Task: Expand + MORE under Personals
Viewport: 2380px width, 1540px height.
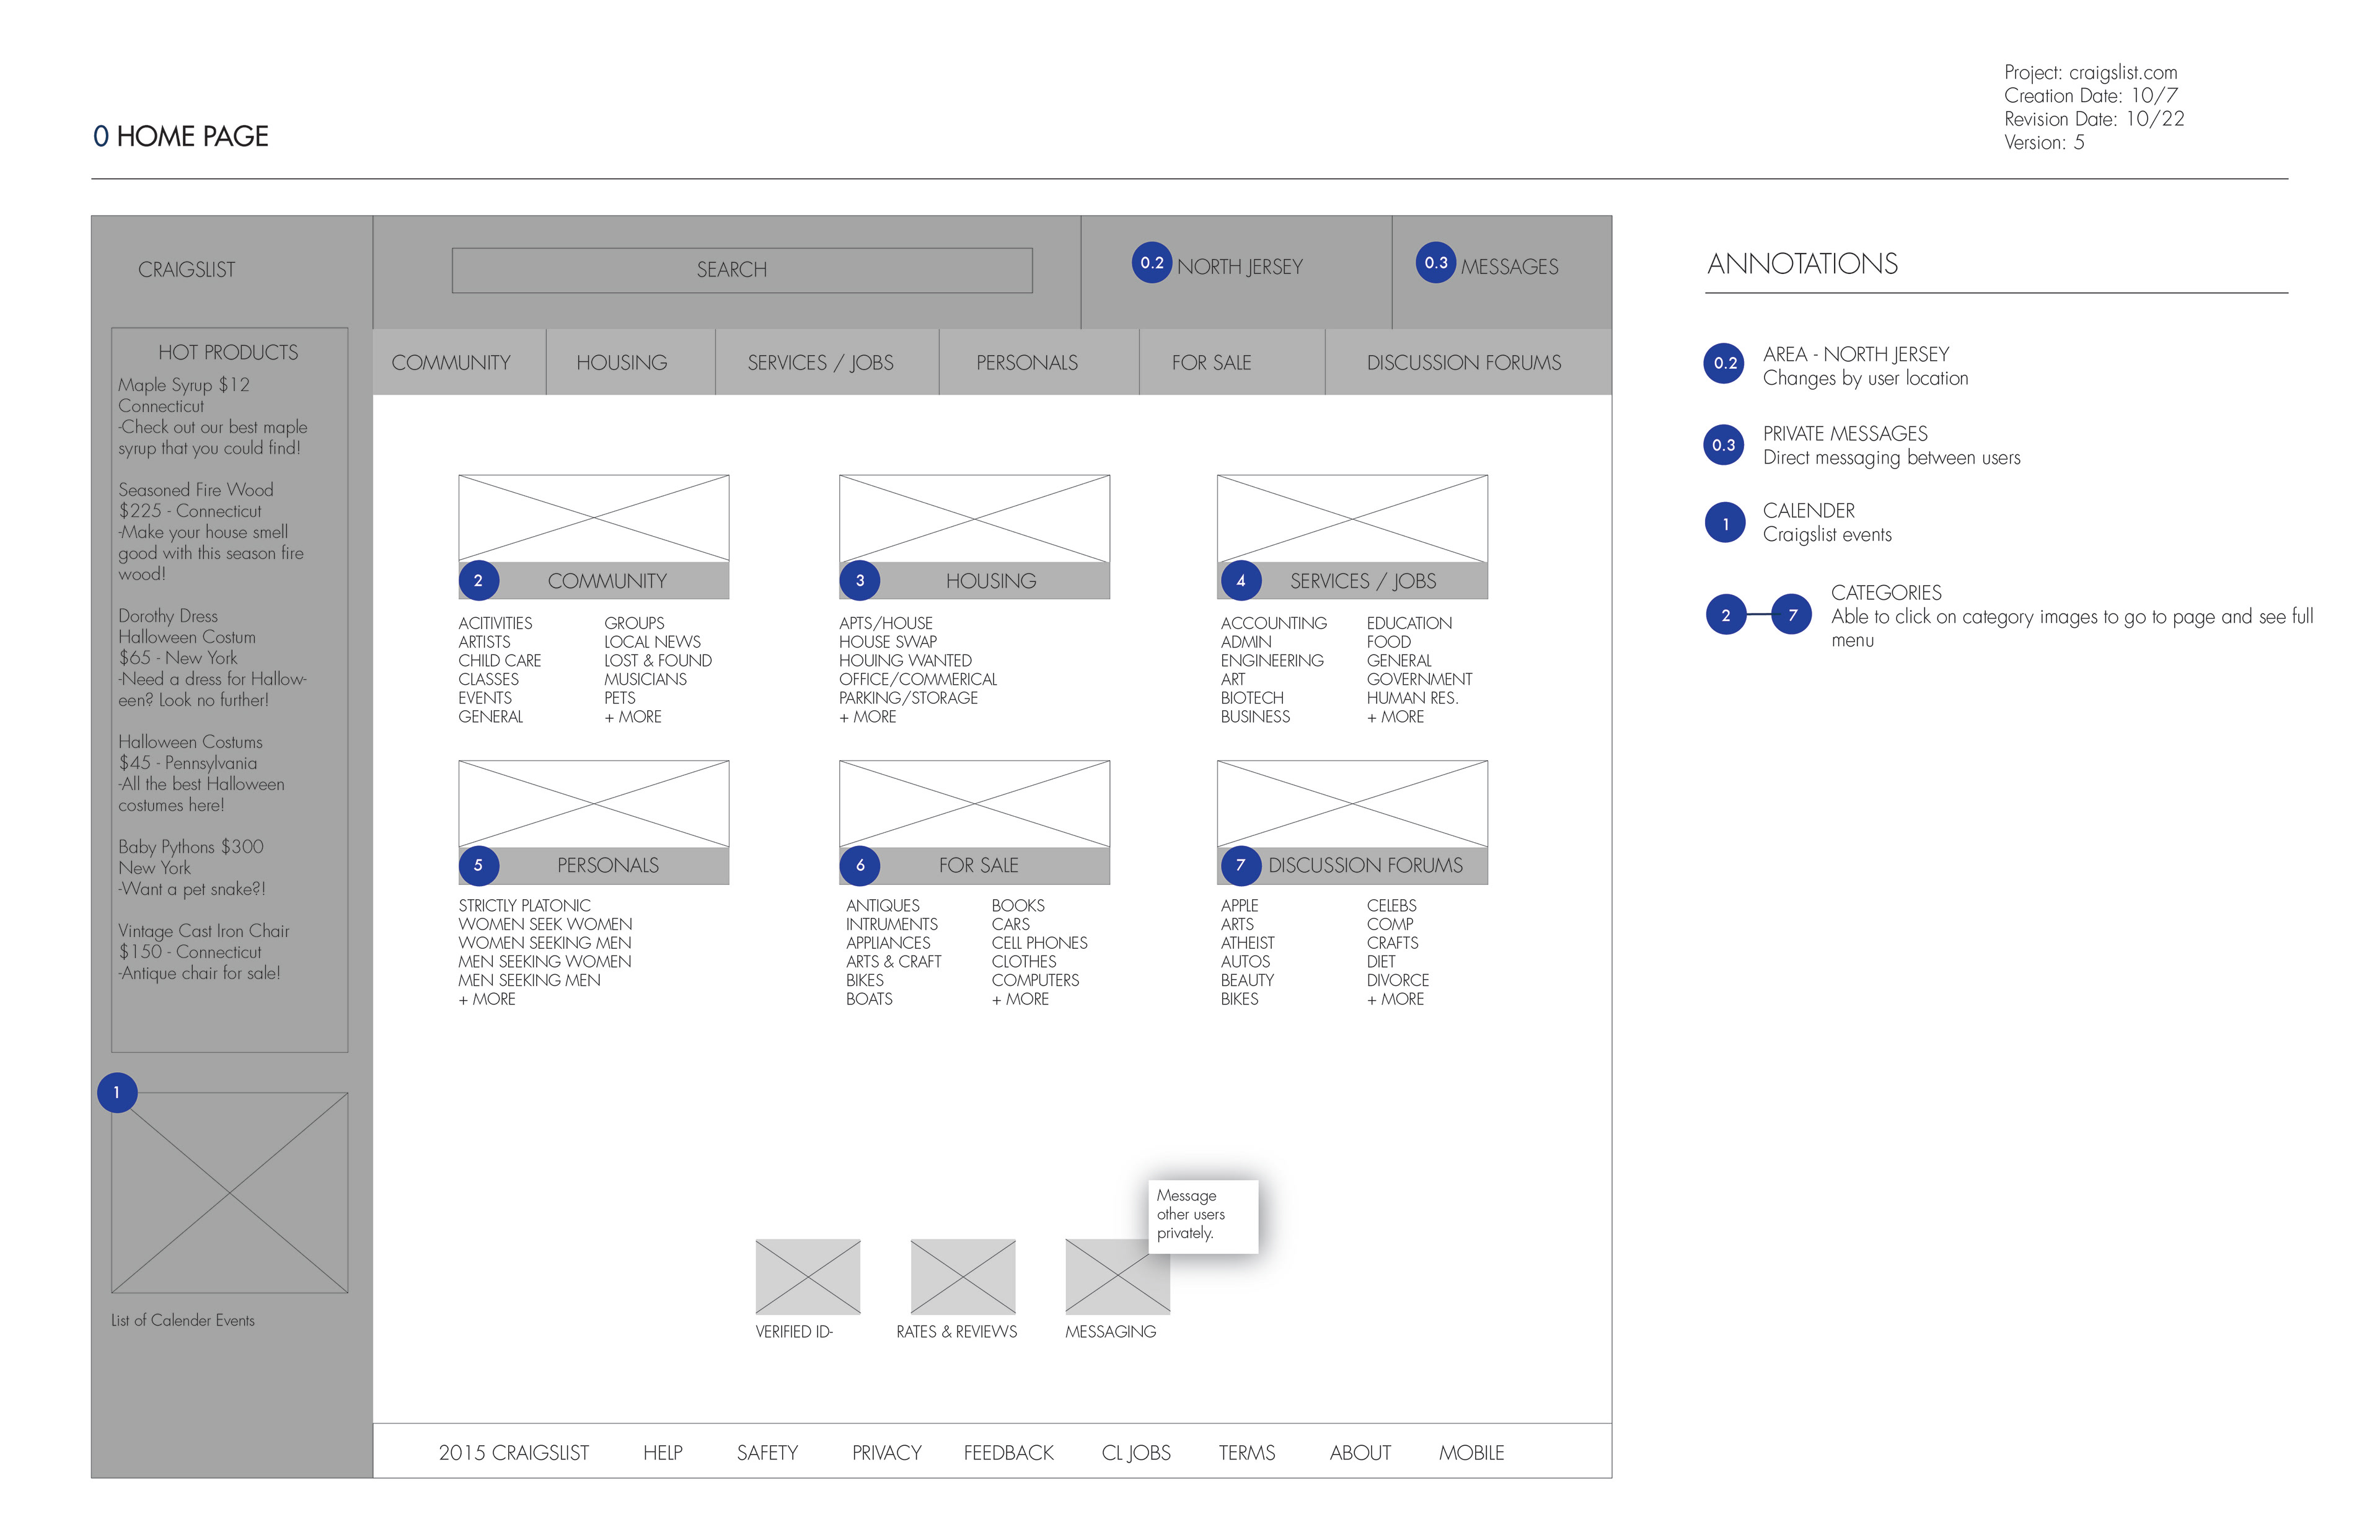Action: [x=487, y=999]
